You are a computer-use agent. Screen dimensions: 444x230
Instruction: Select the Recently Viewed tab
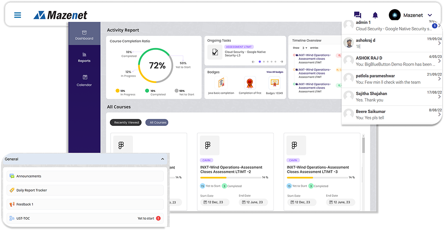coord(125,122)
